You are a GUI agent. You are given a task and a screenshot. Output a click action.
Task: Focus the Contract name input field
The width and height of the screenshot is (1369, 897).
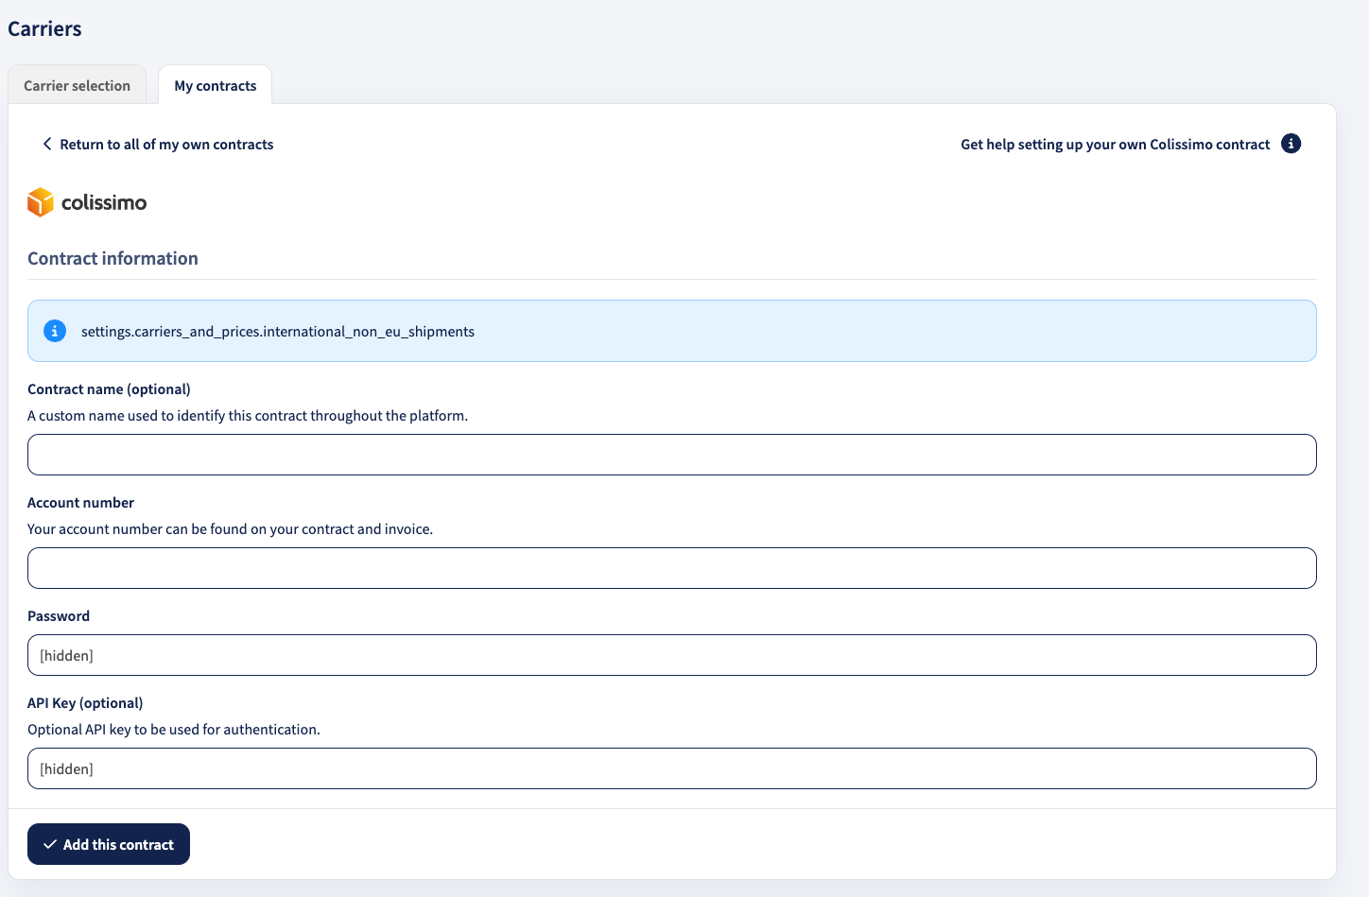672,455
